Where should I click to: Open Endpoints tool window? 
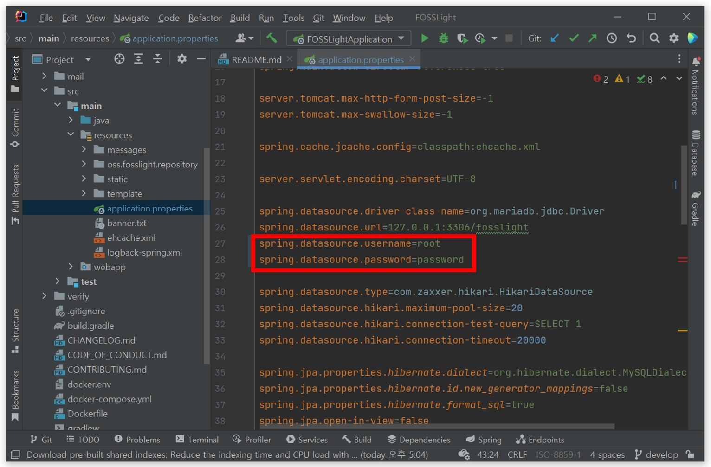(x=540, y=440)
